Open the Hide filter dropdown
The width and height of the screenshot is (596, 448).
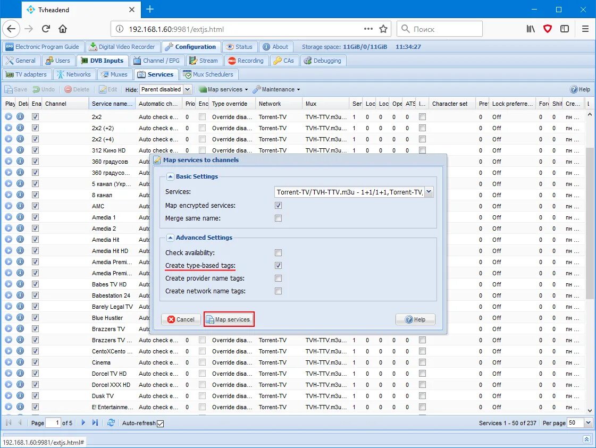(188, 89)
